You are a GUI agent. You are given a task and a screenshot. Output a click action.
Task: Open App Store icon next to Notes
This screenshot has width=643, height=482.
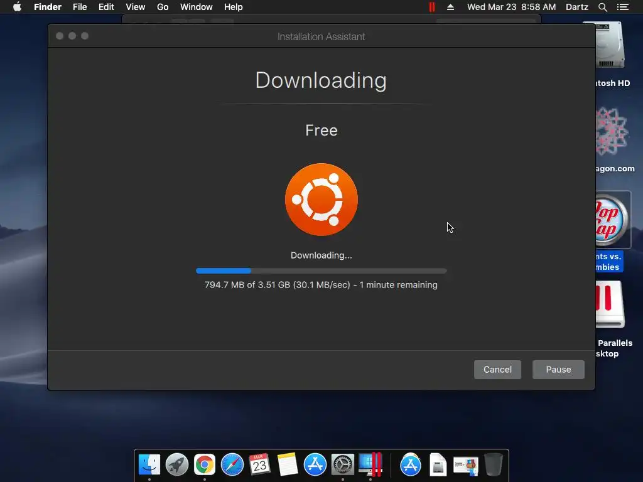[315, 464]
